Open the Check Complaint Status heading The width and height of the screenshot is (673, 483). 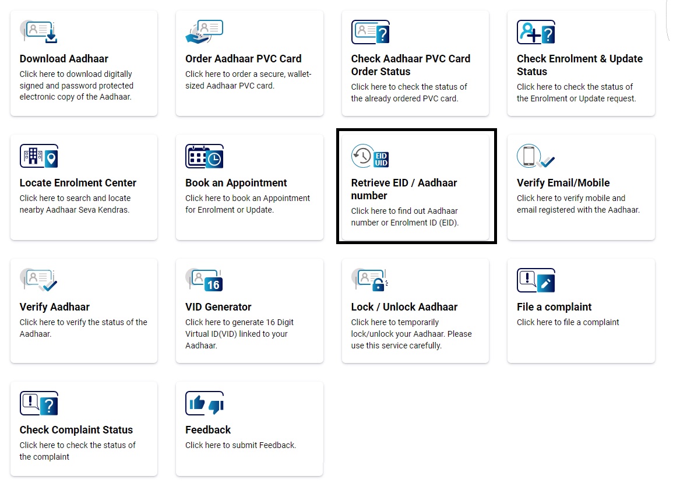coord(76,430)
